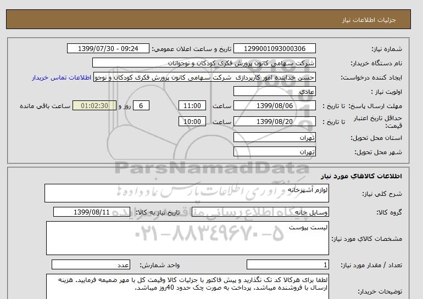The width and height of the screenshot is (423, 299).
Task: Click the label گروه کالا
Action: click(x=389, y=212)
